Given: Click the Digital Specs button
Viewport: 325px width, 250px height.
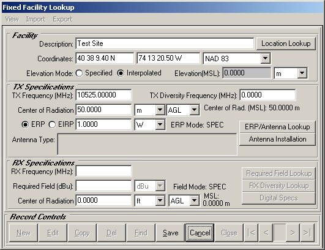Looking at the screenshot, I should (278, 198).
